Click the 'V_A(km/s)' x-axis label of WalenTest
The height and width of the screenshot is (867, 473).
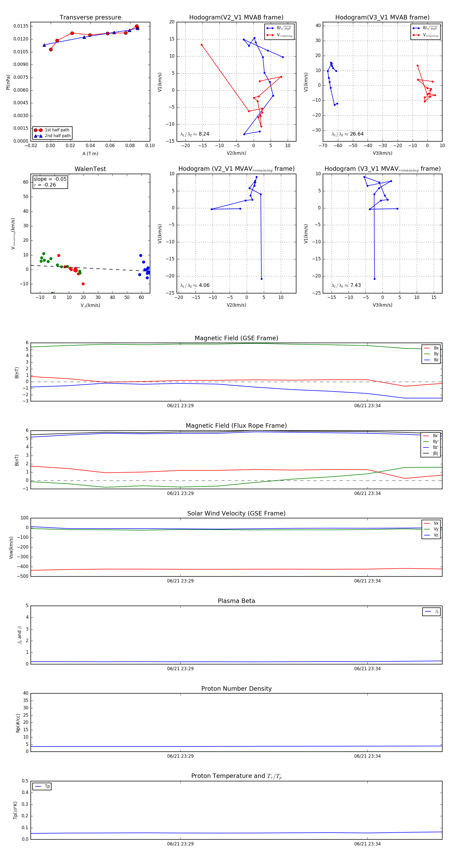coord(90,305)
